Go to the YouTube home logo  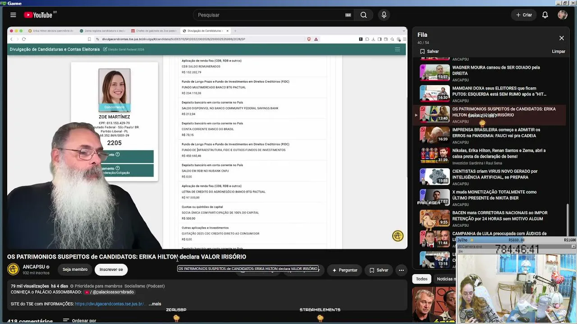click(38, 15)
